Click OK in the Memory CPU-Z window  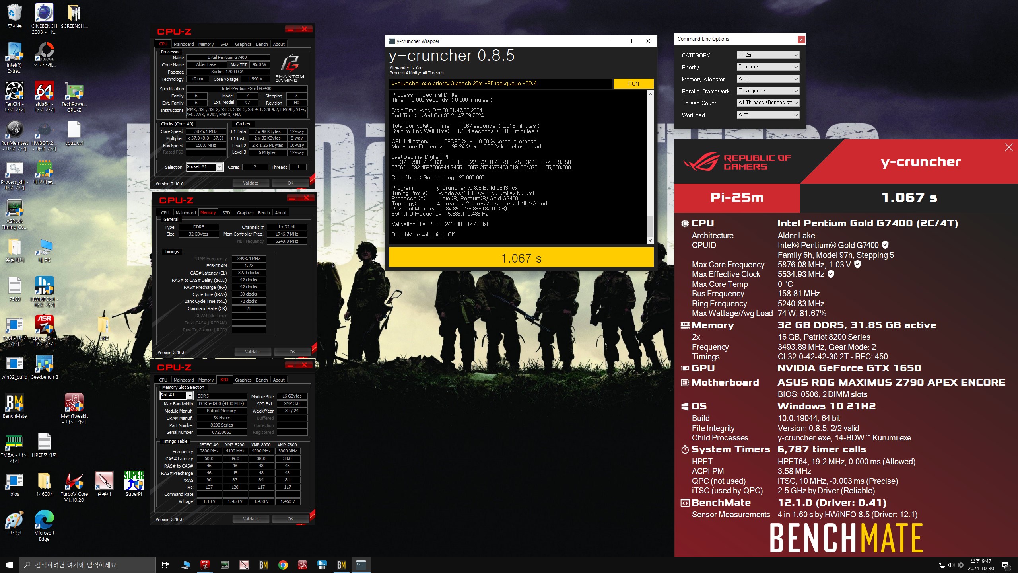pyautogui.click(x=292, y=352)
